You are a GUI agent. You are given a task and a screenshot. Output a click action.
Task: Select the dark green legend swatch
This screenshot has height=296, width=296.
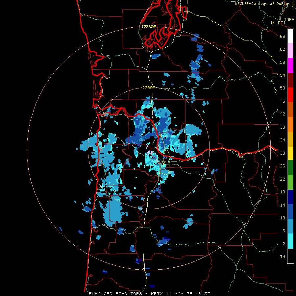[x=290, y=167]
